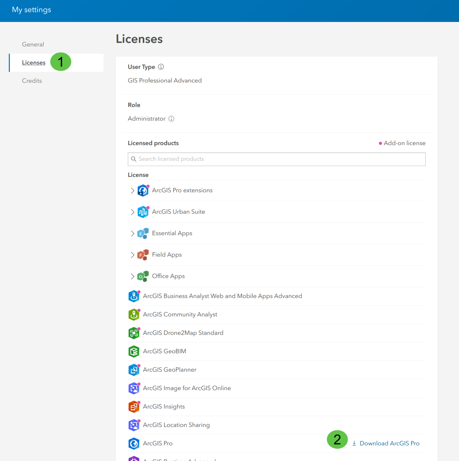The image size is (459, 461).
Task: Click the ArcGIS Pro extensions icon
Action: coord(143,191)
